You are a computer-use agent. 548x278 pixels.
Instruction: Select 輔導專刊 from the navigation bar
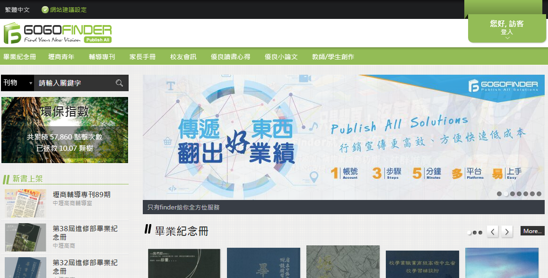pos(102,57)
